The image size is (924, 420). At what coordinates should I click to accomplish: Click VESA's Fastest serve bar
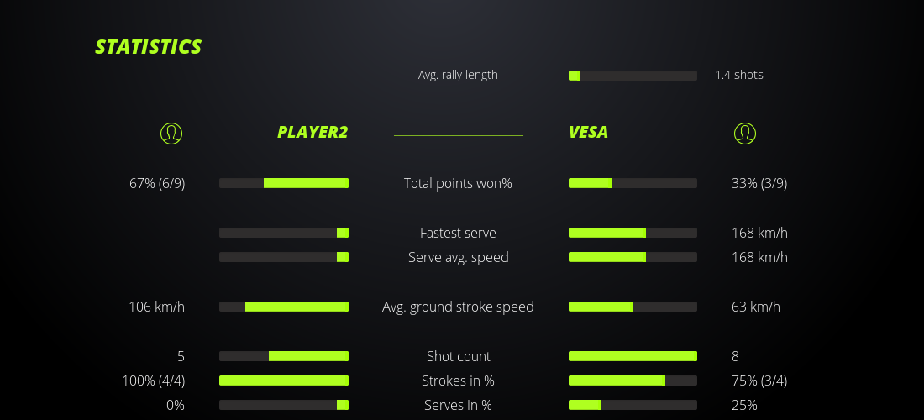pyautogui.click(x=633, y=233)
